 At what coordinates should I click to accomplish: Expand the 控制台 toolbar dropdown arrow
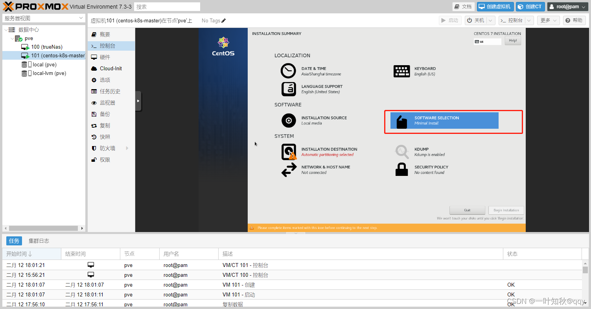[x=529, y=20]
